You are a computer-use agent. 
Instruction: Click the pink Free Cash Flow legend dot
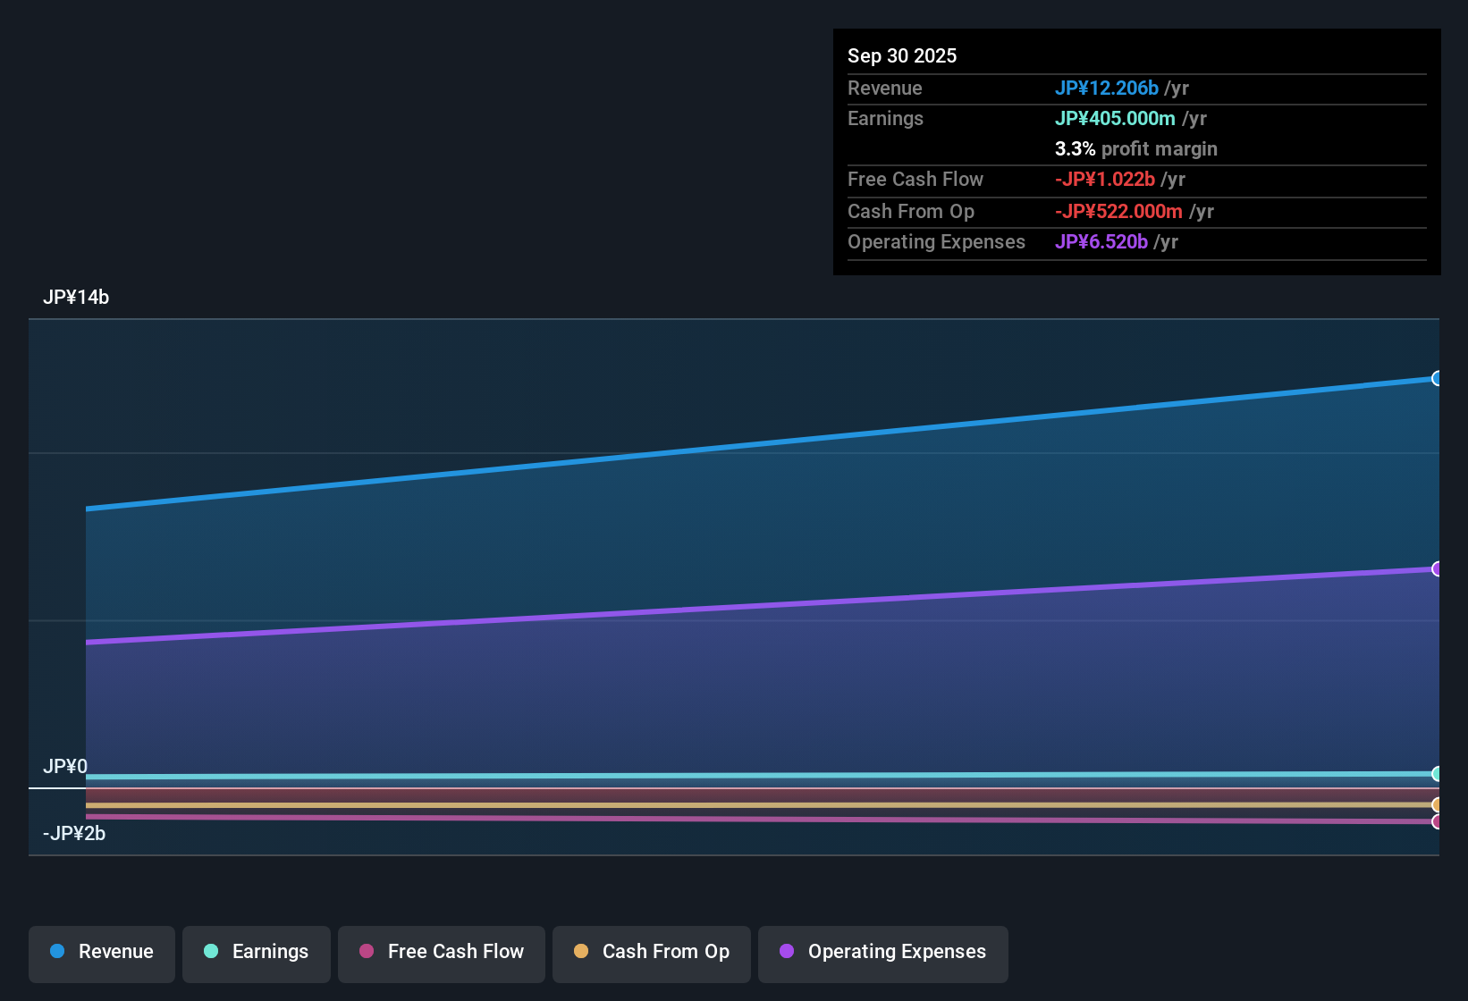(367, 951)
